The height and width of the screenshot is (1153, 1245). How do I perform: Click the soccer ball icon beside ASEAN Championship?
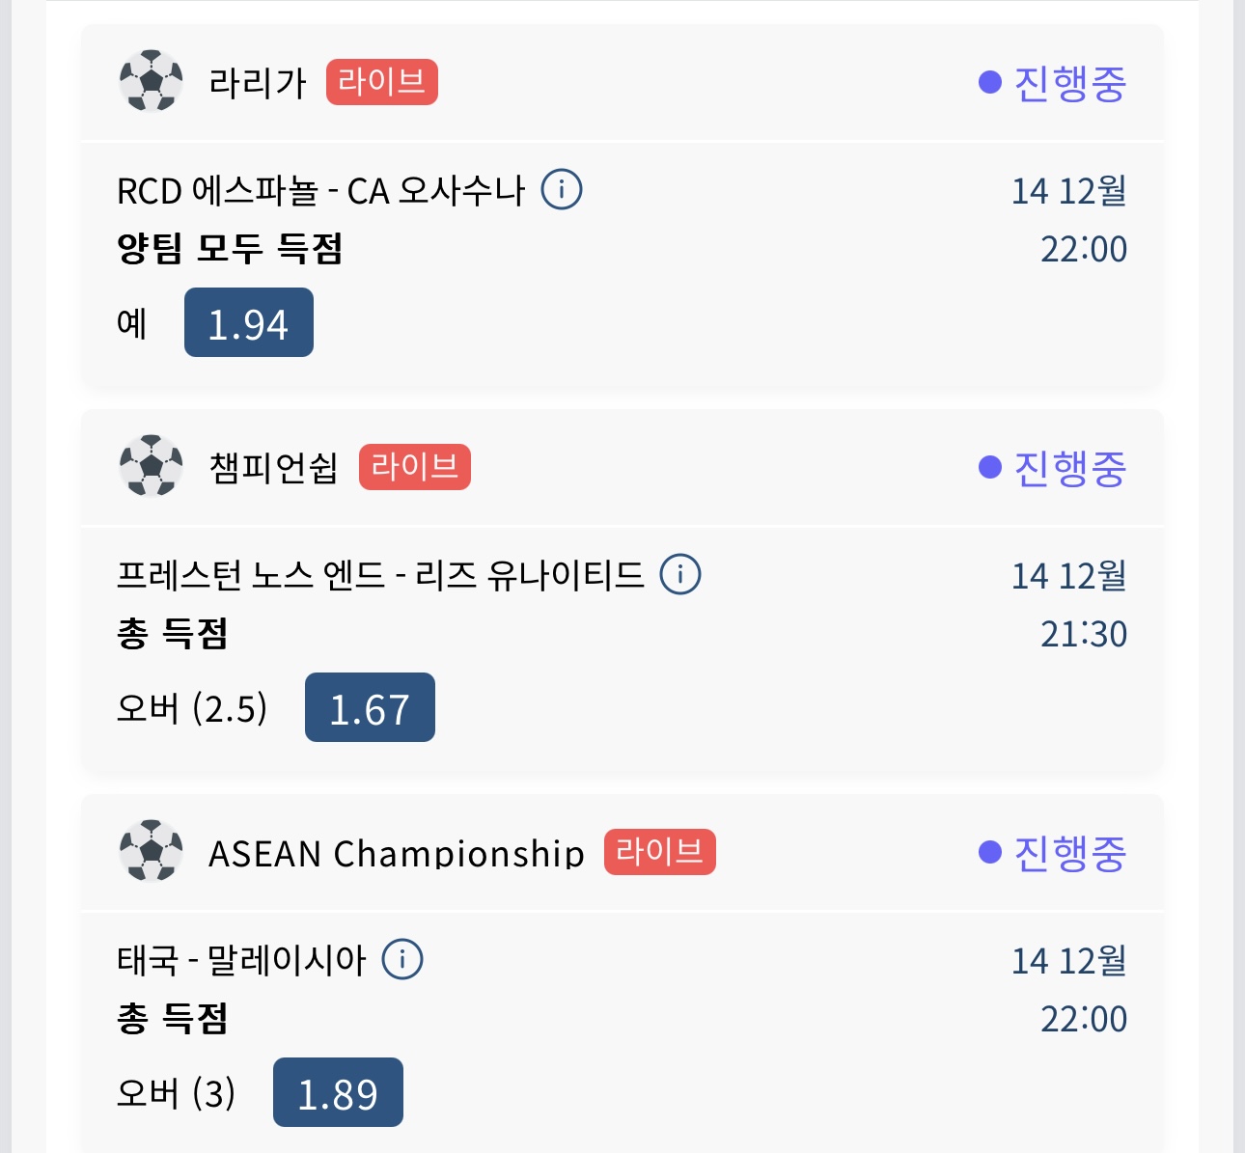pos(151,852)
